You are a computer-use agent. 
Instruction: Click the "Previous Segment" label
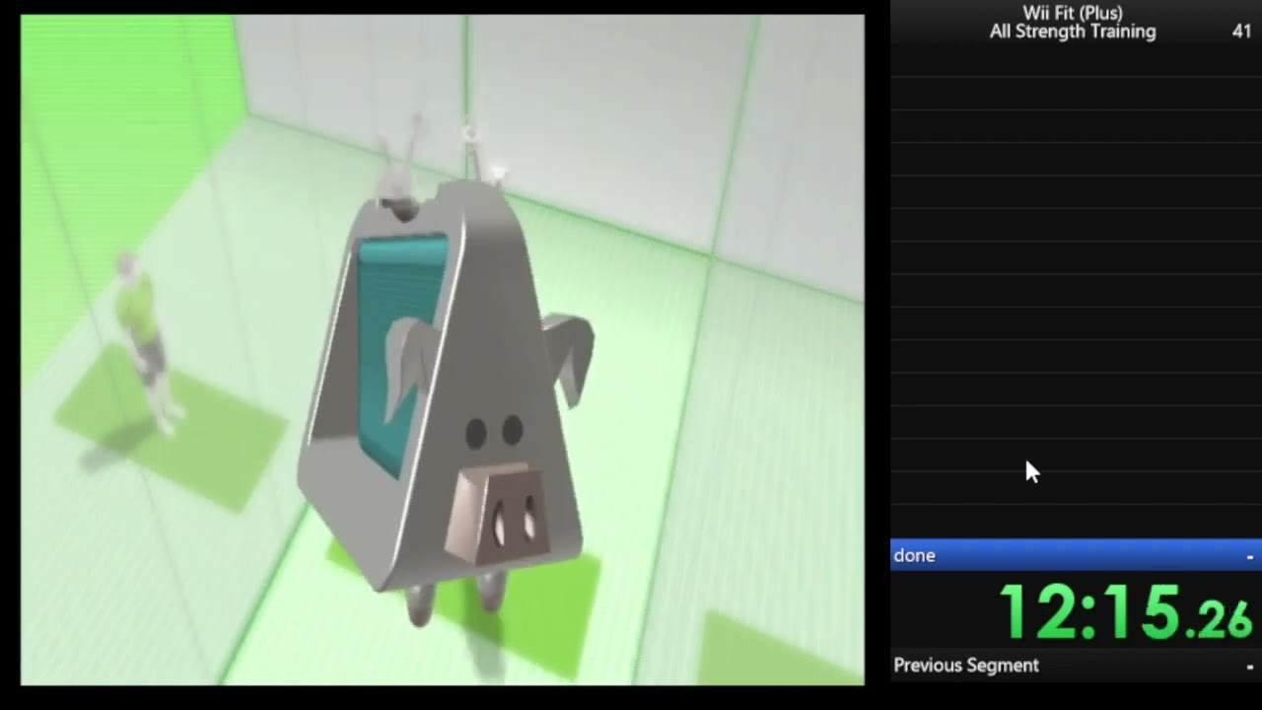coord(966,666)
